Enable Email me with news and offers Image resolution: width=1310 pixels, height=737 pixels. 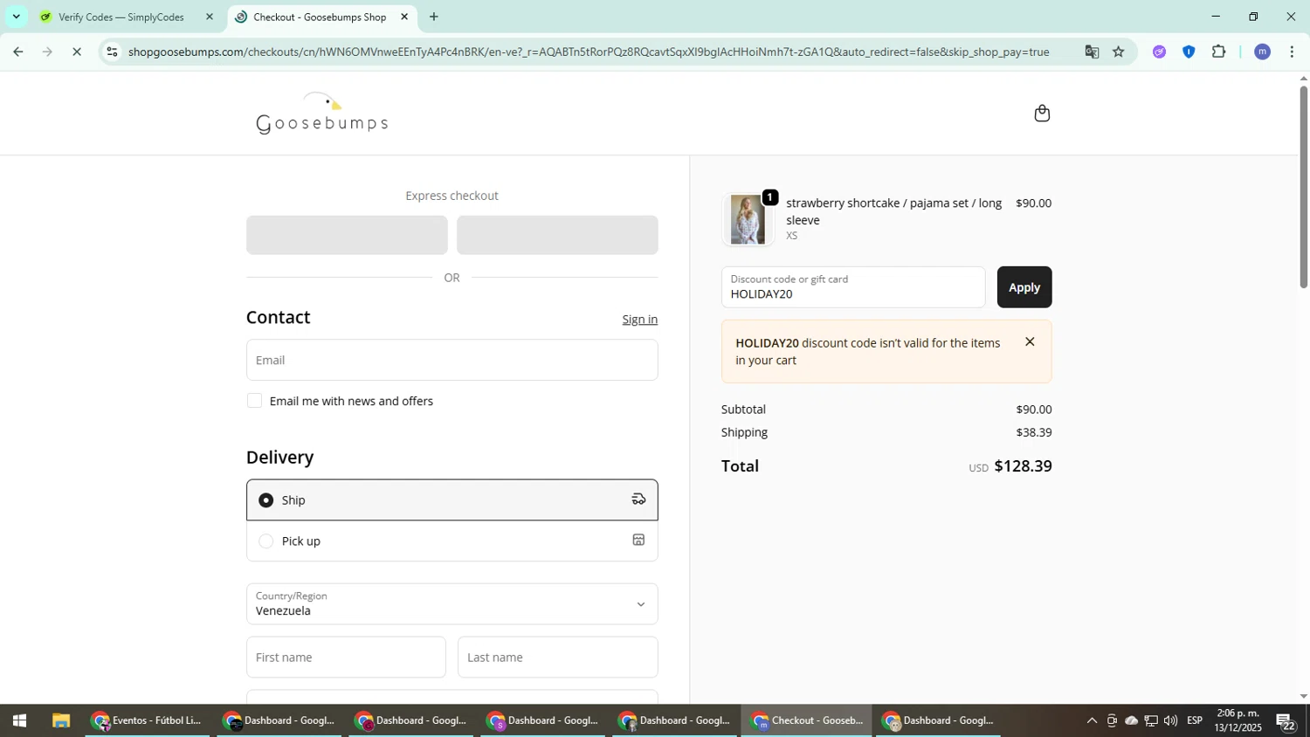254,401
